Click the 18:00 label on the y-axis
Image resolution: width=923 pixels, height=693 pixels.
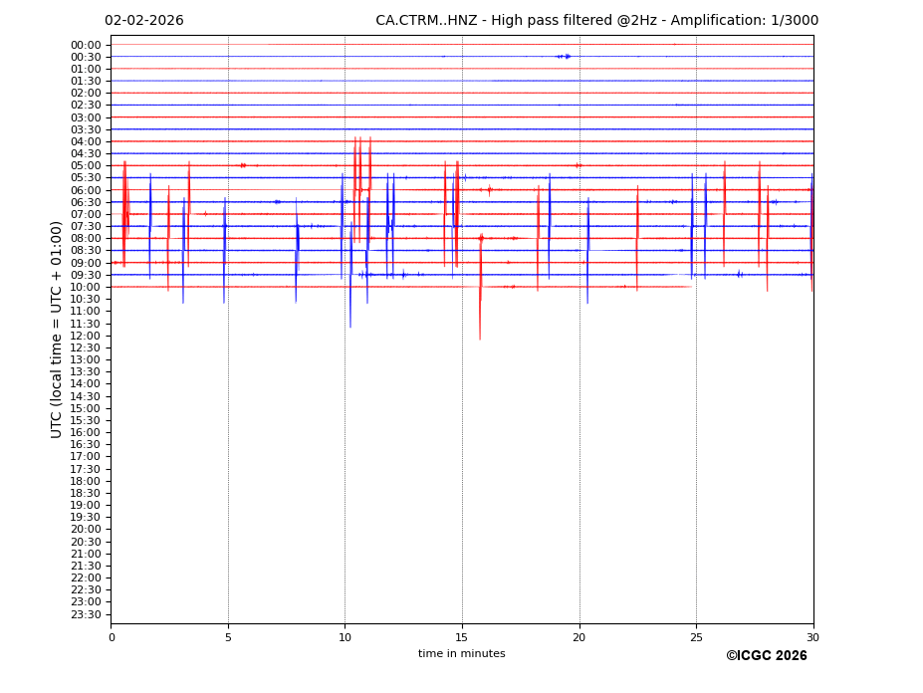tap(86, 481)
